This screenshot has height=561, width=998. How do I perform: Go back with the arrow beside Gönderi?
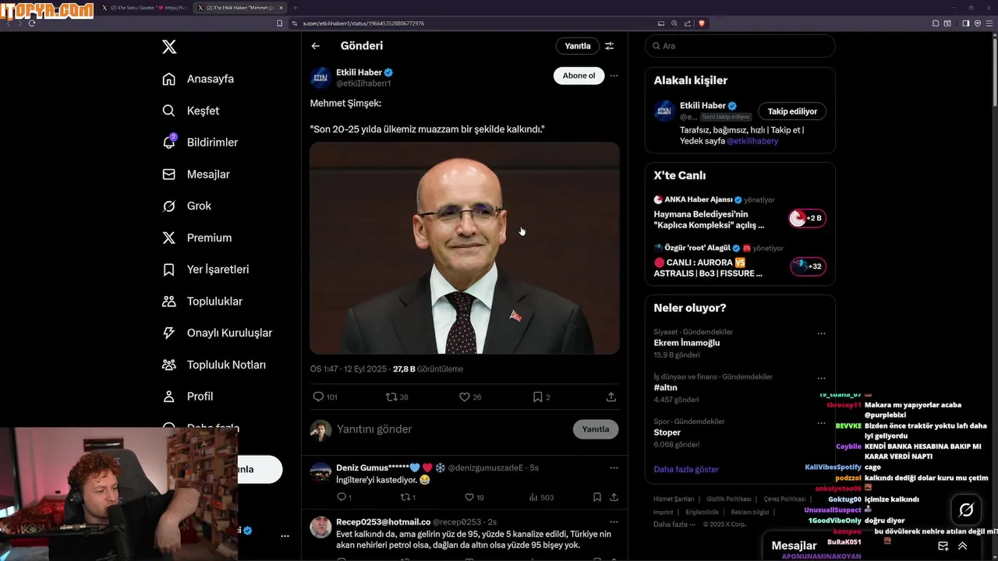(316, 46)
